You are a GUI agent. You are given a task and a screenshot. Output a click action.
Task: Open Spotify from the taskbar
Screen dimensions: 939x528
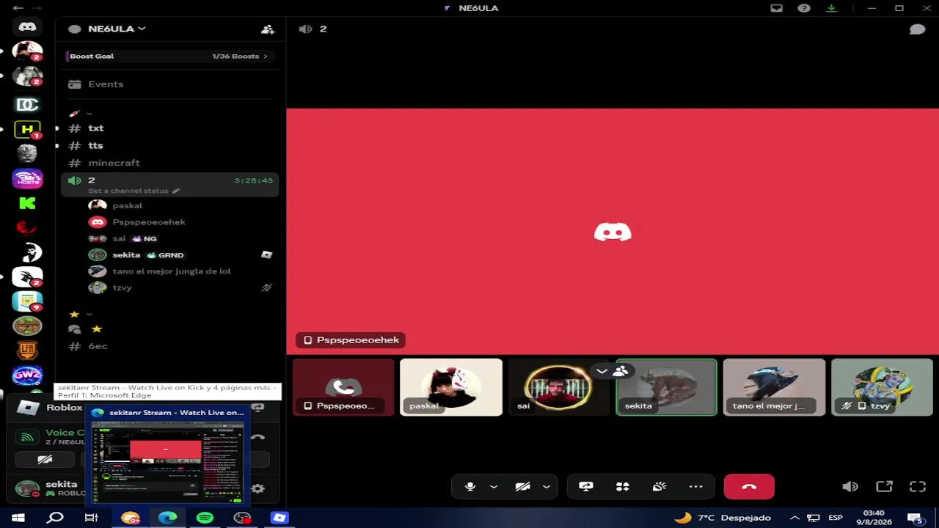click(205, 518)
